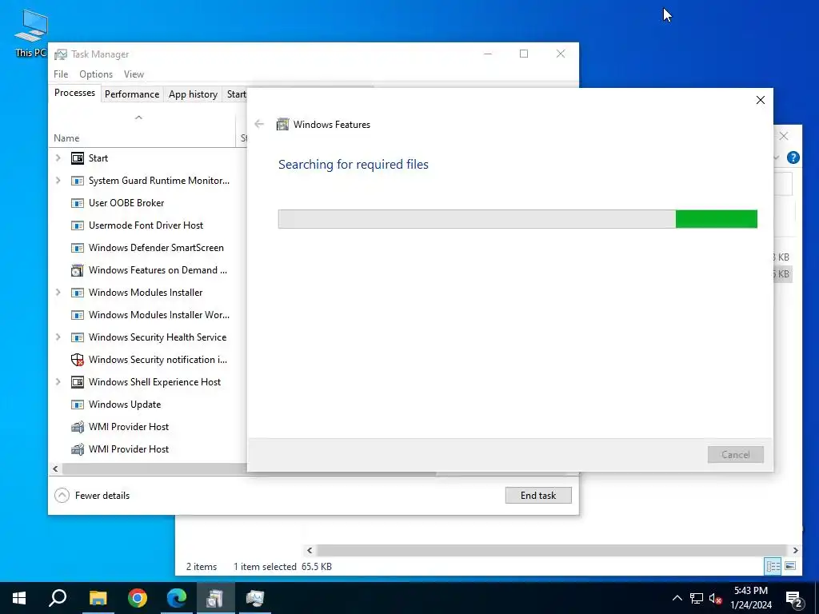Select Windows Features taskbar button
This screenshot has height=614, width=819.
[216, 598]
